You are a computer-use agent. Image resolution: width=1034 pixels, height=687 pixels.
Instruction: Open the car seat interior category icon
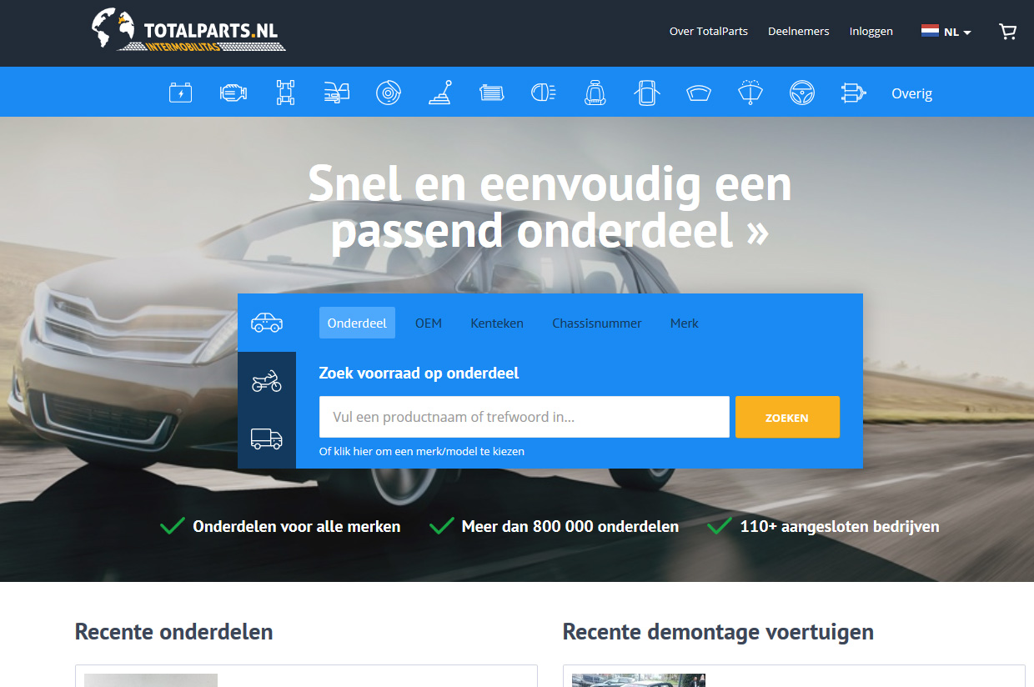(595, 93)
